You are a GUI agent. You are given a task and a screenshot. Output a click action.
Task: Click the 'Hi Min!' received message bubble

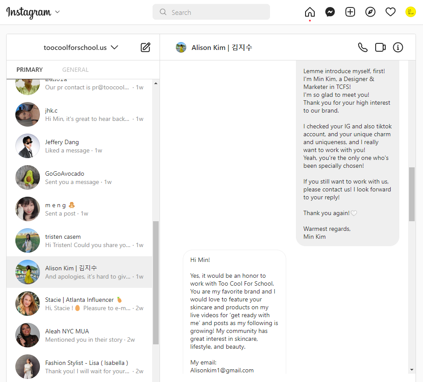tap(235, 312)
